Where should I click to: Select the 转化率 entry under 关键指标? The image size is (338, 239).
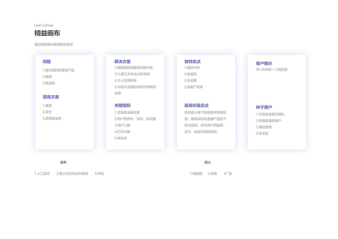121,138
